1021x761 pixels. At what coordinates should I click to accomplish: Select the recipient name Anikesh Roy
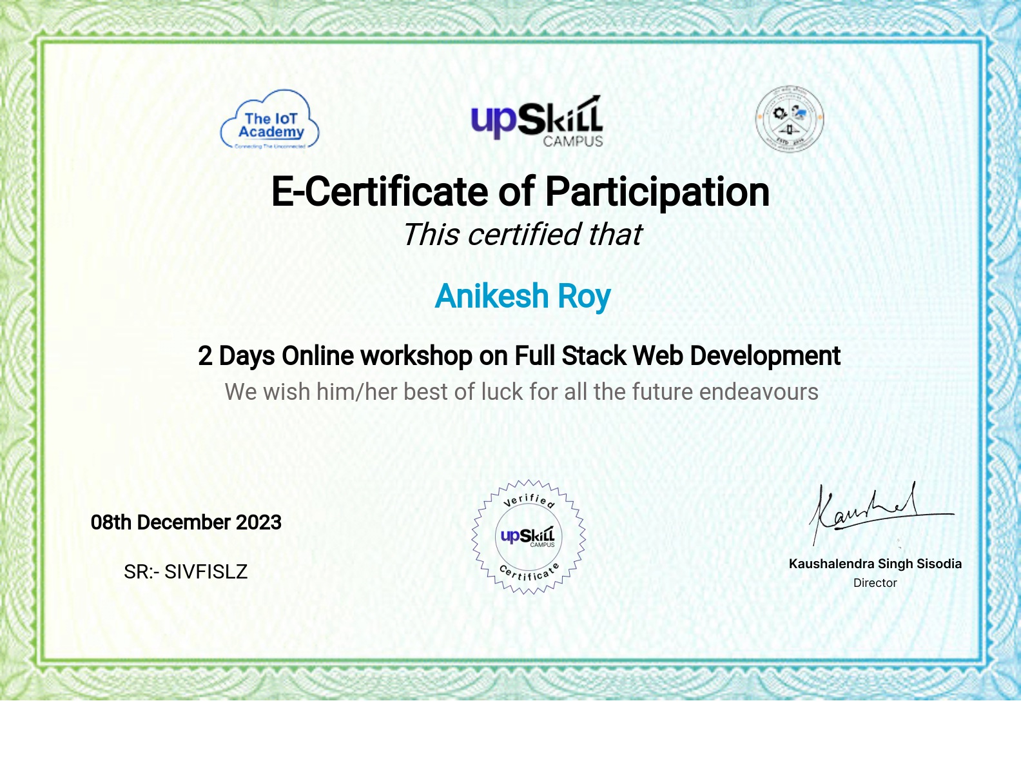tap(522, 297)
